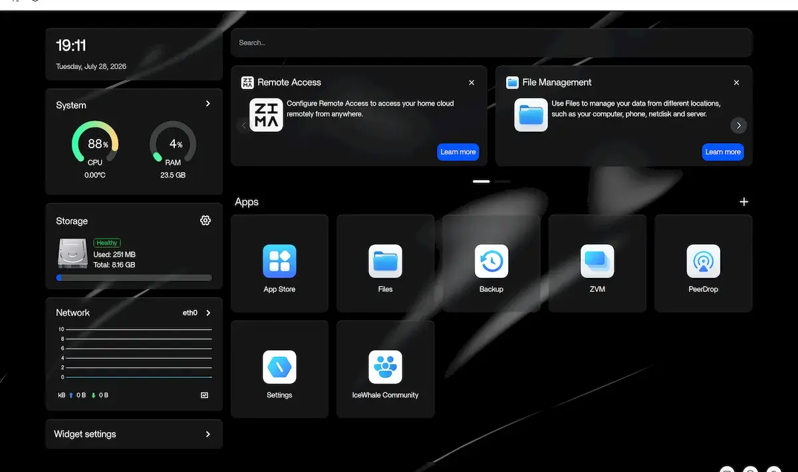Screen dimensions: 798x472
Task: Click the 19:11 clock
Action: 71,46
